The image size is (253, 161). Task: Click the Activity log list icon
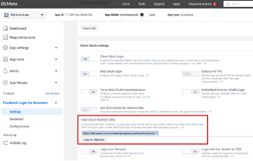(x=5, y=143)
